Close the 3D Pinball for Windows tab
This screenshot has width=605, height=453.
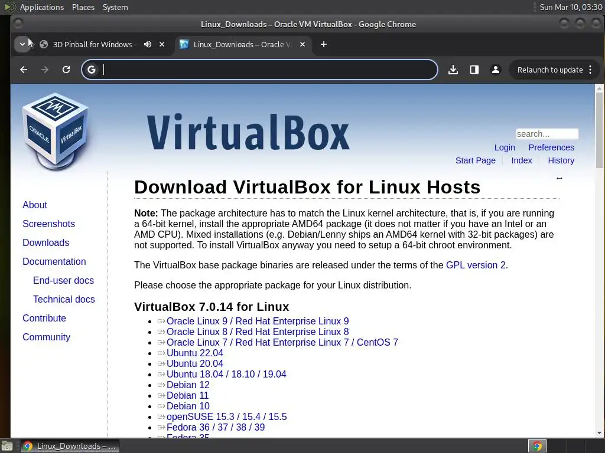(162, 44)
